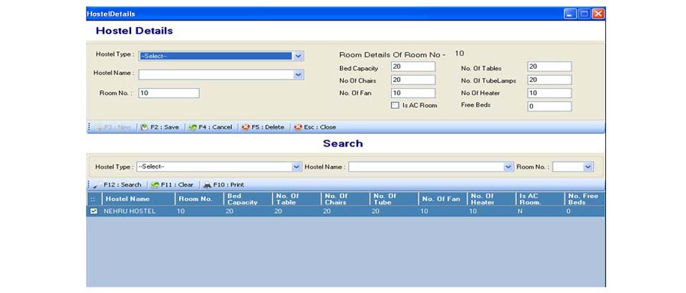The width and height of the screenshot is (686, 293).
Task: Click the F10 : Print toolbar button
Action: click(224, 184)
